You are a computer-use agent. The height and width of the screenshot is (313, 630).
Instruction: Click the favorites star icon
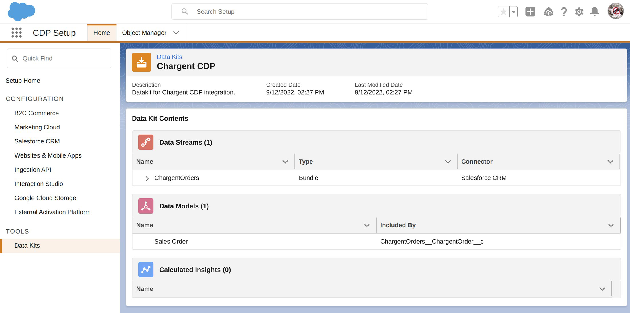[503, 12]
